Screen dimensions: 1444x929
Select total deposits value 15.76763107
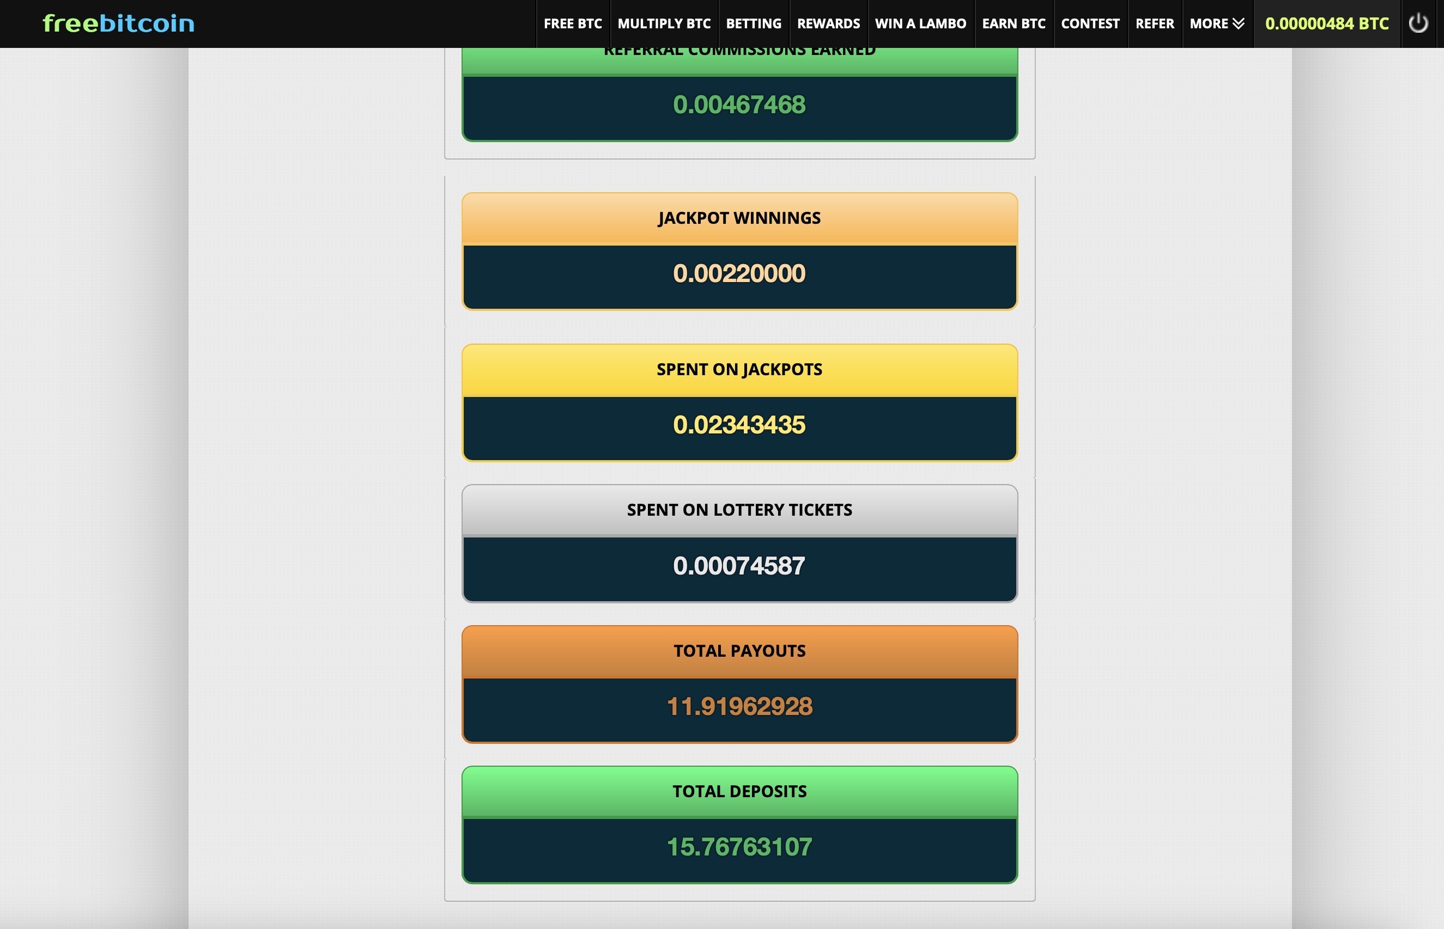(x=739, y=847)
